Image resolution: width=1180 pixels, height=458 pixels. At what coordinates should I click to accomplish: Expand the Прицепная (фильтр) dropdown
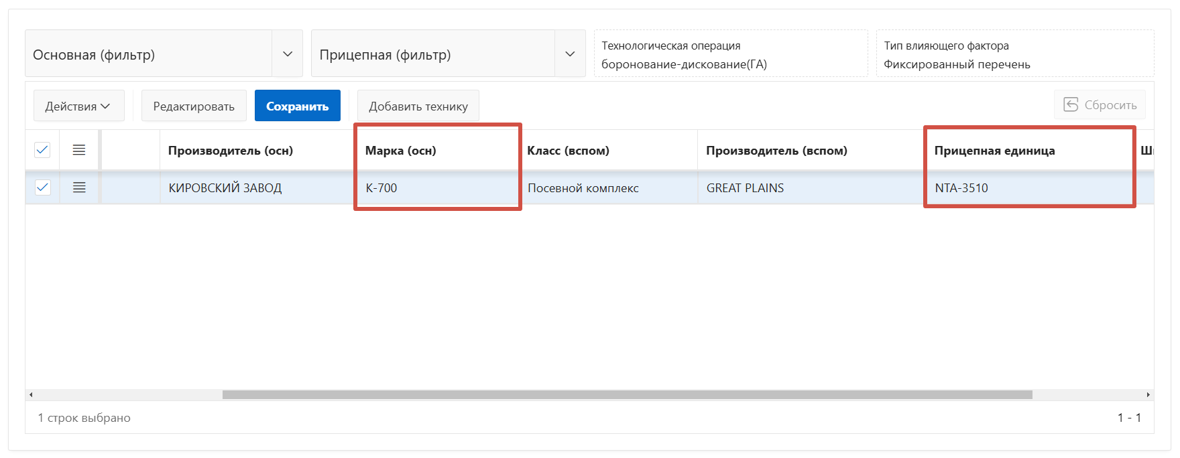(570, 54)
